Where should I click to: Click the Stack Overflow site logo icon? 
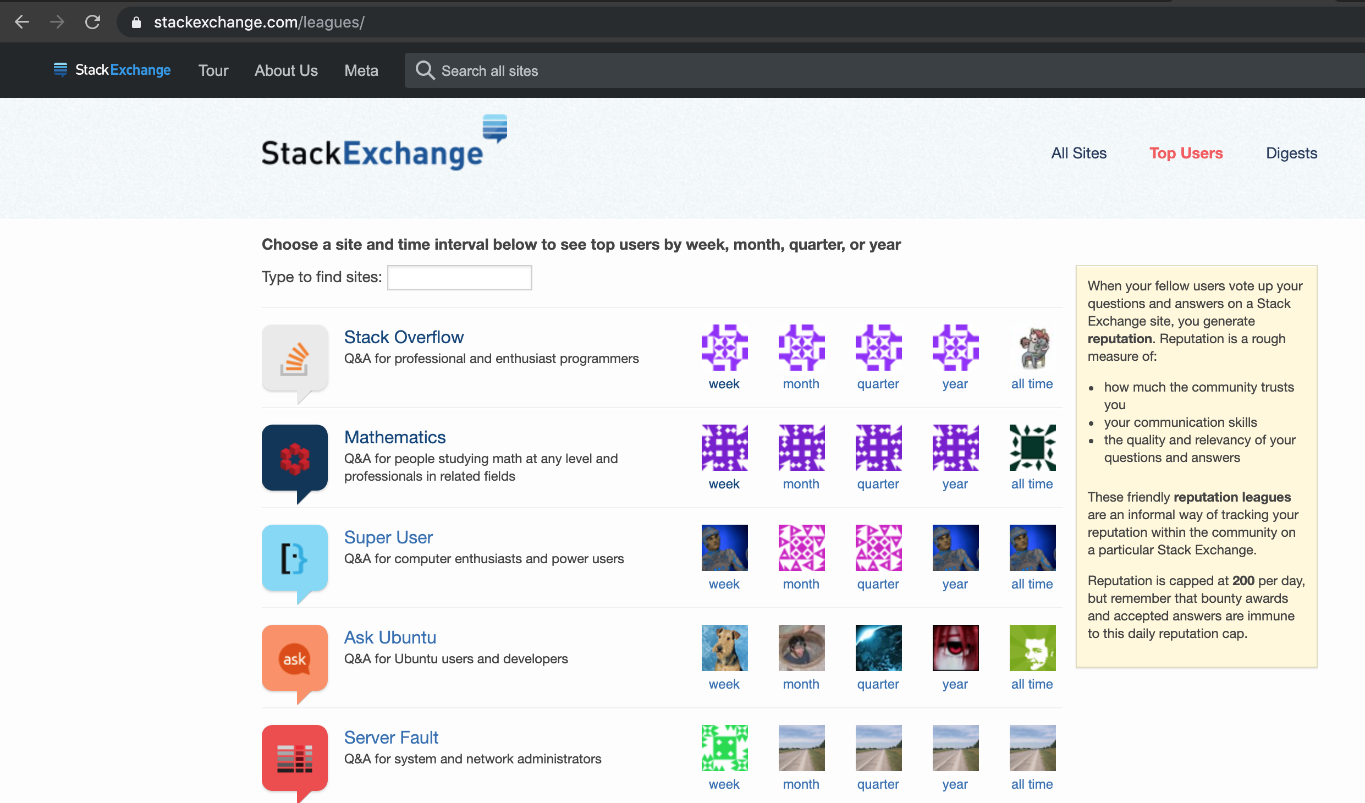pos(295,358)
